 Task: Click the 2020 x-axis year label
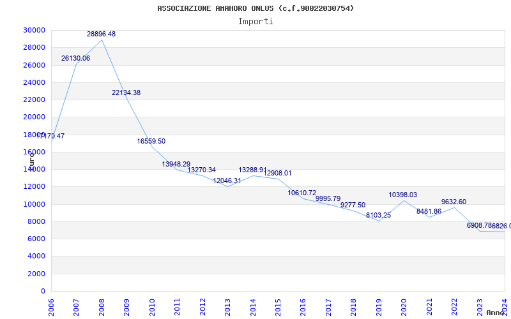(x=404, y=307)
